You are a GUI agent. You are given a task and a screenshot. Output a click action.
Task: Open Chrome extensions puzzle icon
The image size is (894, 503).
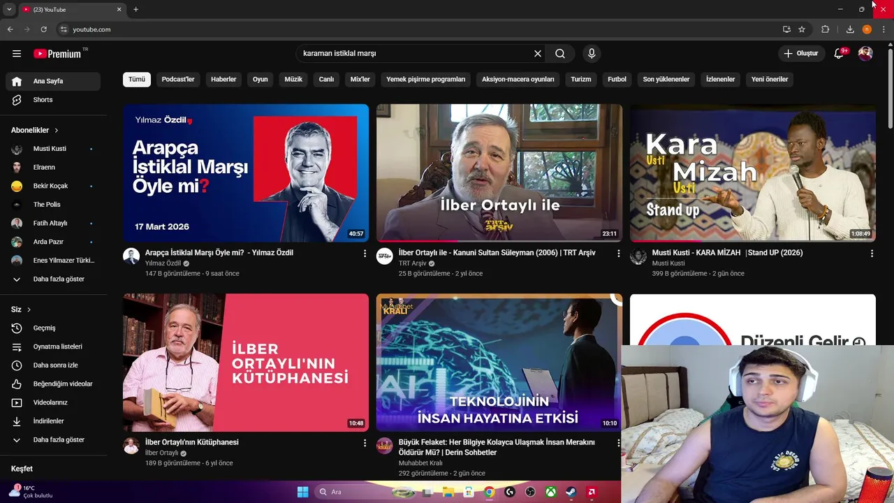(x=826, y=29)
